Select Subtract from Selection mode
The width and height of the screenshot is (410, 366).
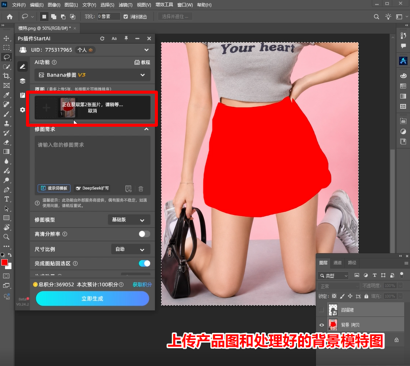point(63,17)
